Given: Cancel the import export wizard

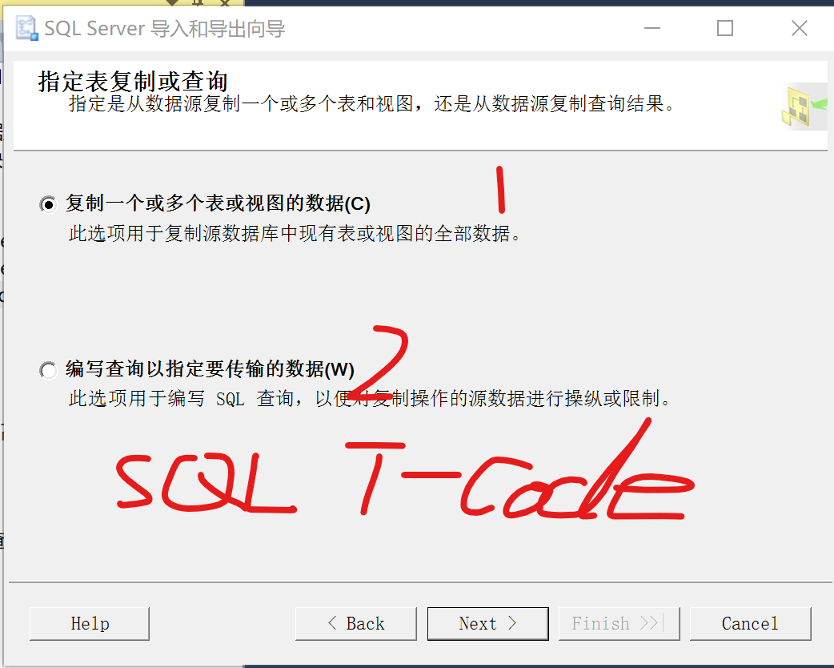Looking at the screenshot, I should 751,623.
